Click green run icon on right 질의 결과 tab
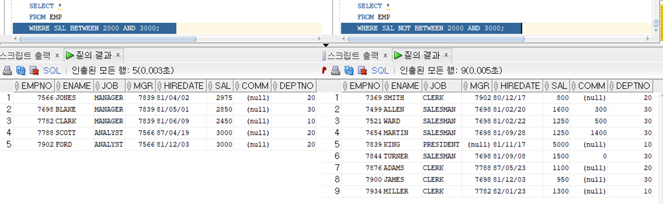The image size is (663, 204). [398, 55]
